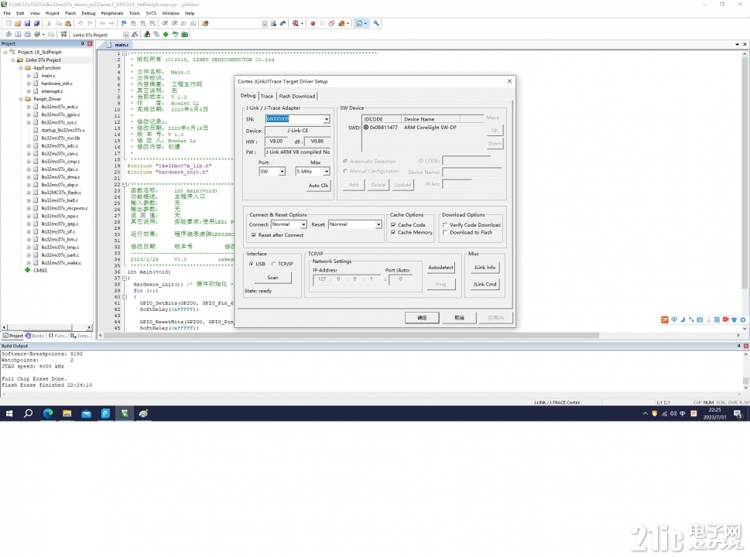Start the debug session with magnifier icon
The image size is (750, 557).
(x=296, y=23)
